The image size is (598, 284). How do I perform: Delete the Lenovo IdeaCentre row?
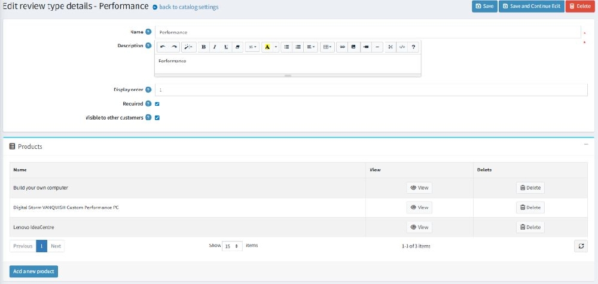pyautogui.click(x=530, y=227)
